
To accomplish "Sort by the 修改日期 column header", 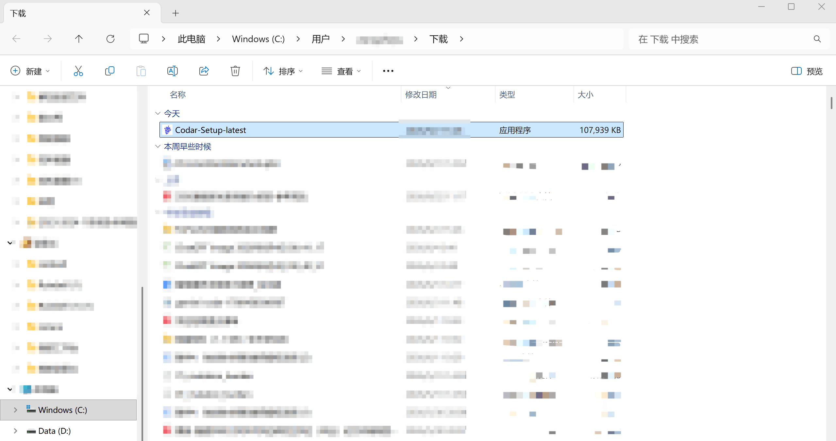I will (421, 95).
